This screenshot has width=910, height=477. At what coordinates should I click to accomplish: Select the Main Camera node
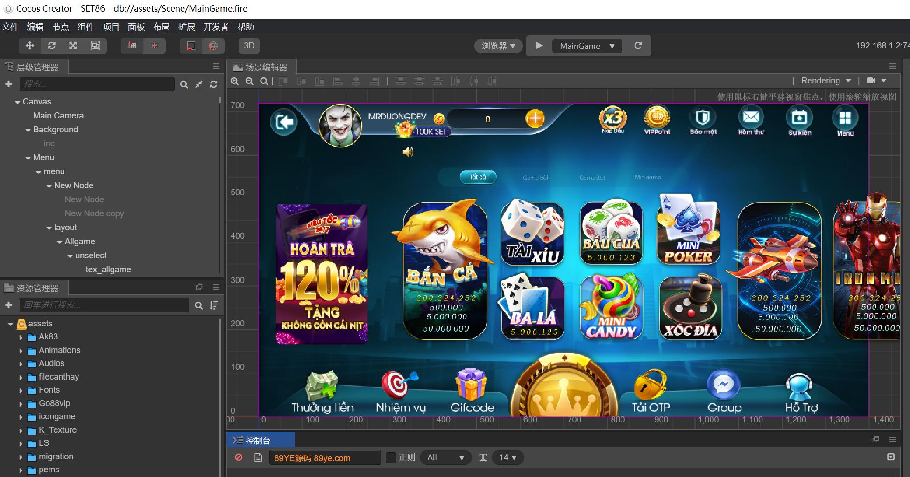(x=58, y=116)
